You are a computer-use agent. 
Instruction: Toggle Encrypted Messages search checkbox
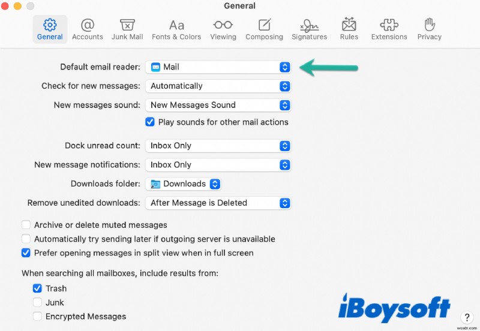pos(37,317)
